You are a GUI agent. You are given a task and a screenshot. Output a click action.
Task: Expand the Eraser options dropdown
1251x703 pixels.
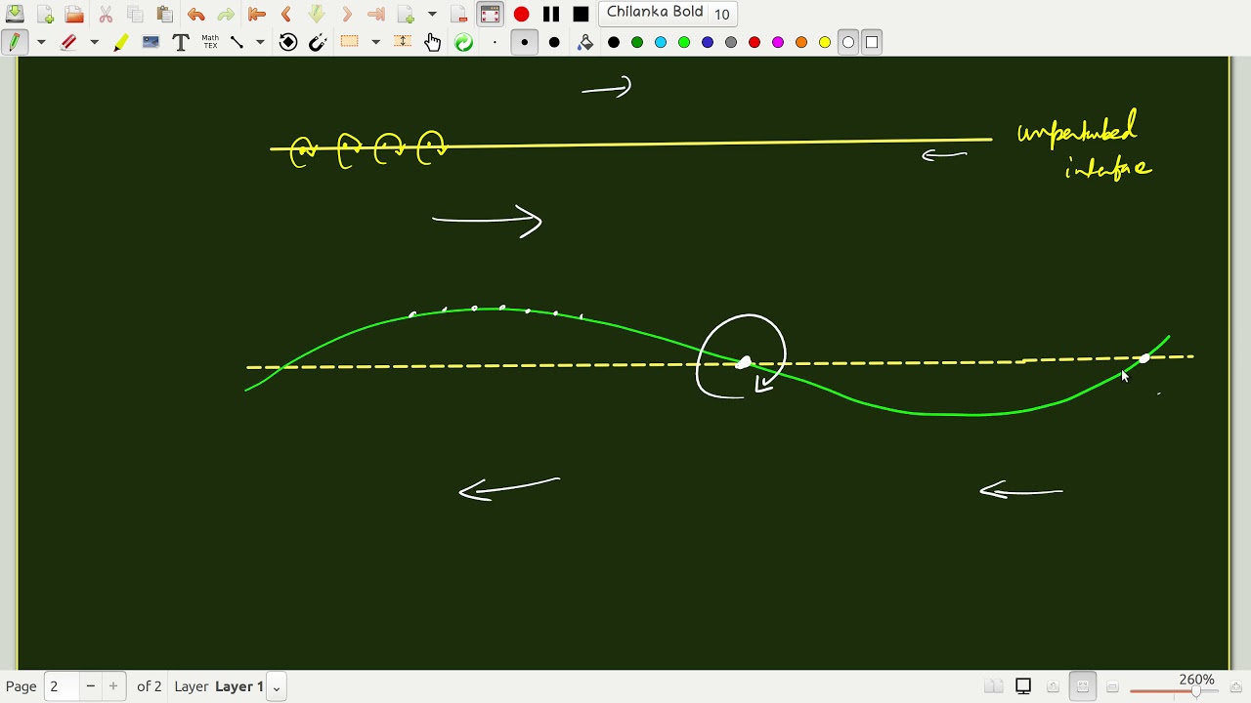coord(94,42)
